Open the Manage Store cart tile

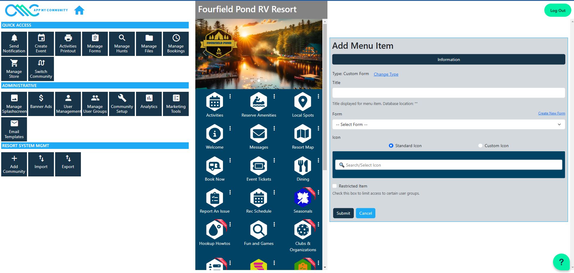(x=14, y=69)
